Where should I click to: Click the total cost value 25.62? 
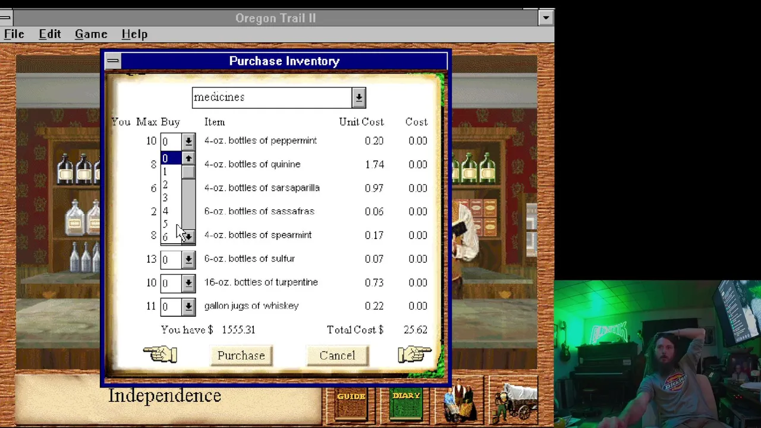click(x=415, y=329)
